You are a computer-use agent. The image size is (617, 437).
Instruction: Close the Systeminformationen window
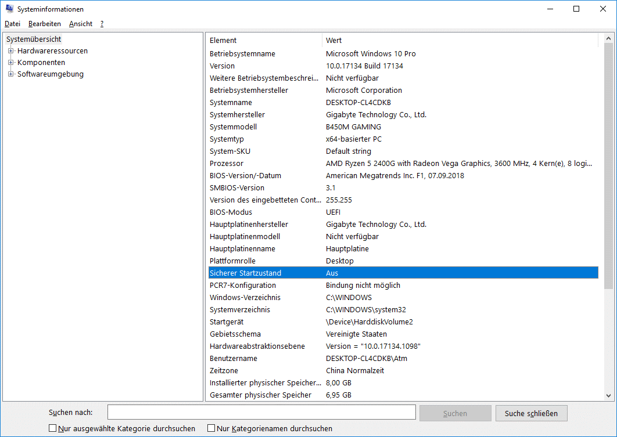point(602,9)
